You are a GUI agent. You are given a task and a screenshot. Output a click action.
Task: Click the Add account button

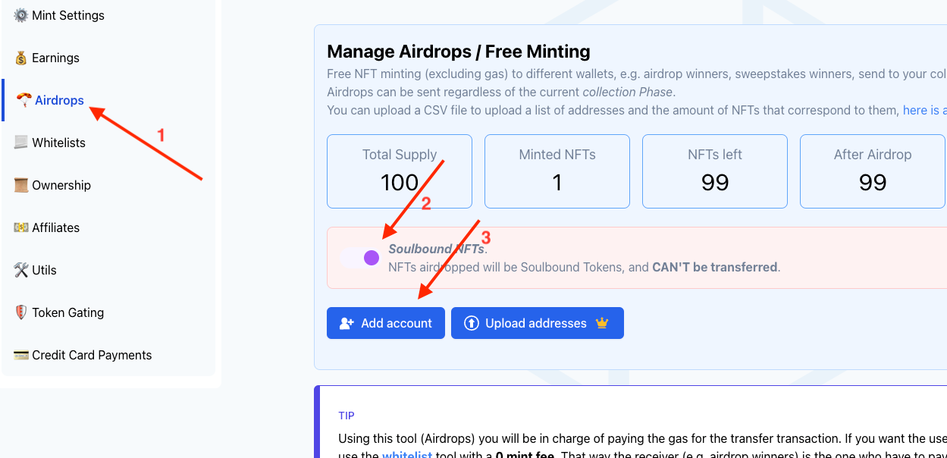point(386,323)
